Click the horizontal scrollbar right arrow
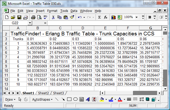The width and height of the screenshot is (170, 110). point(159,93)
